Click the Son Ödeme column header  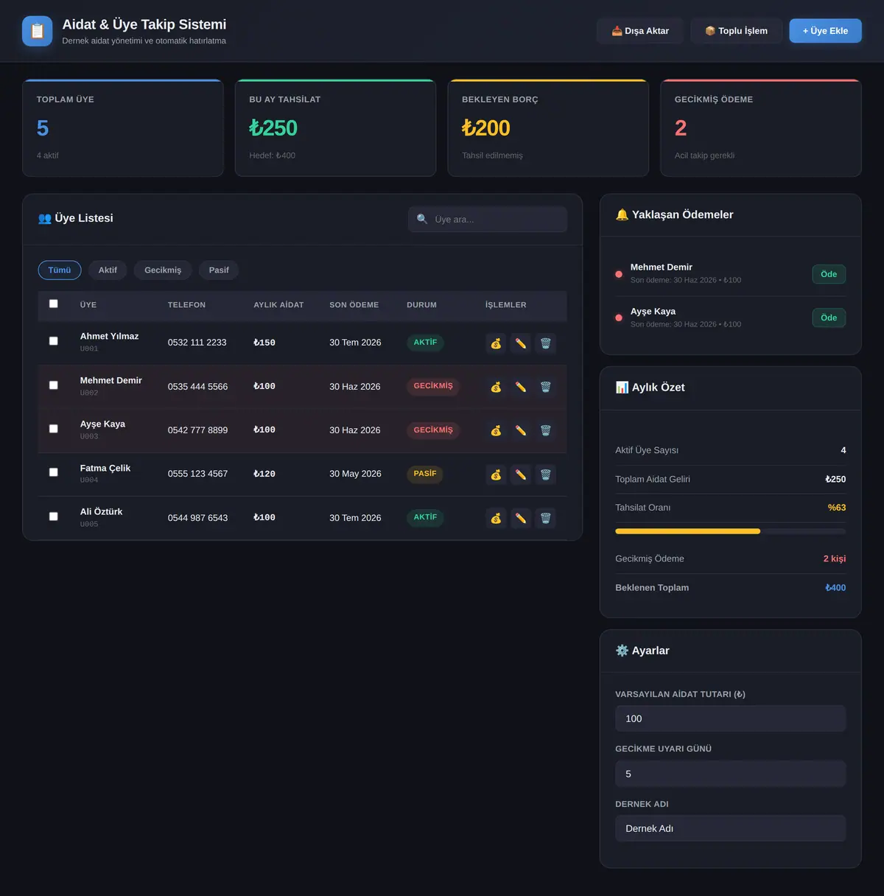coord(354,305)
